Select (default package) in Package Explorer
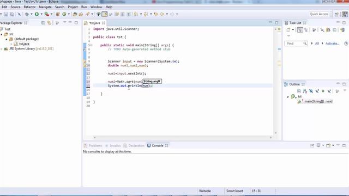 pos(27,39)
